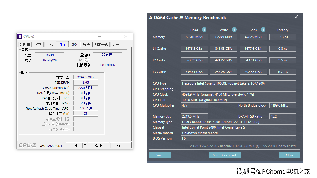Click the 验证 button in CPU-Z
This screenshot has width=317, height=178.
click(98, 145)
